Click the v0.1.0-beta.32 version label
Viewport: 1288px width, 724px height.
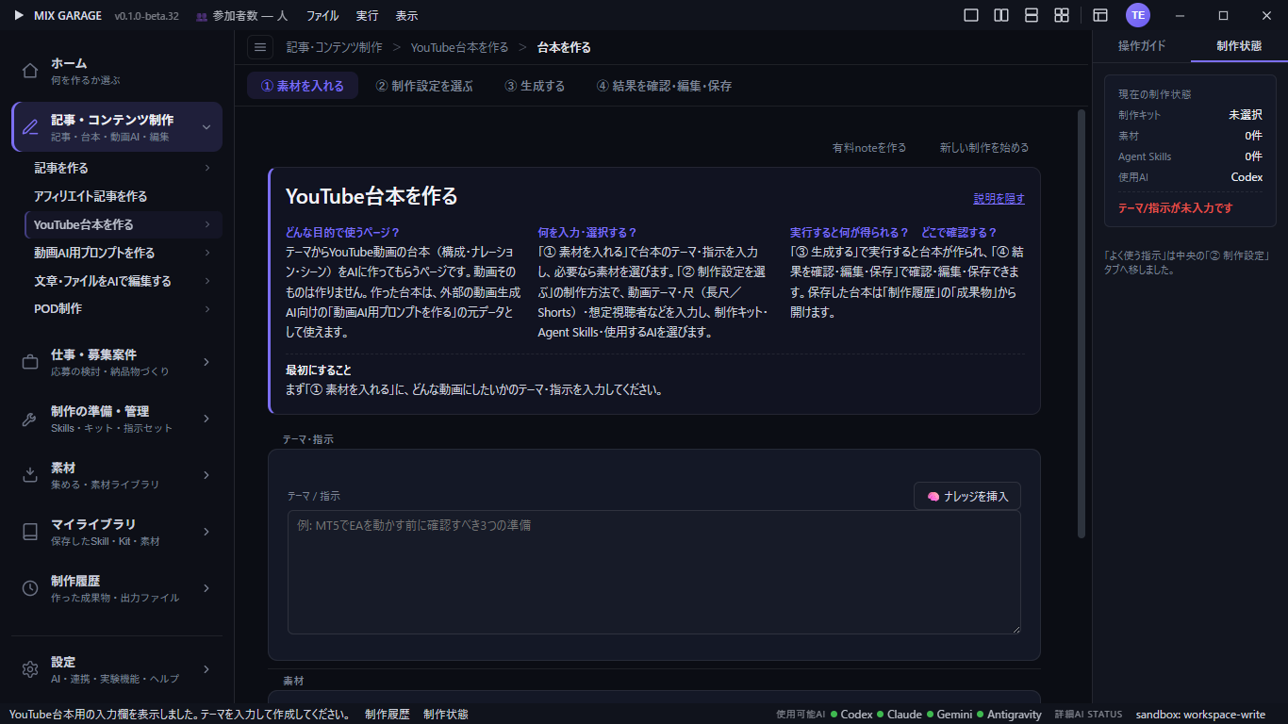pos(146,16)
